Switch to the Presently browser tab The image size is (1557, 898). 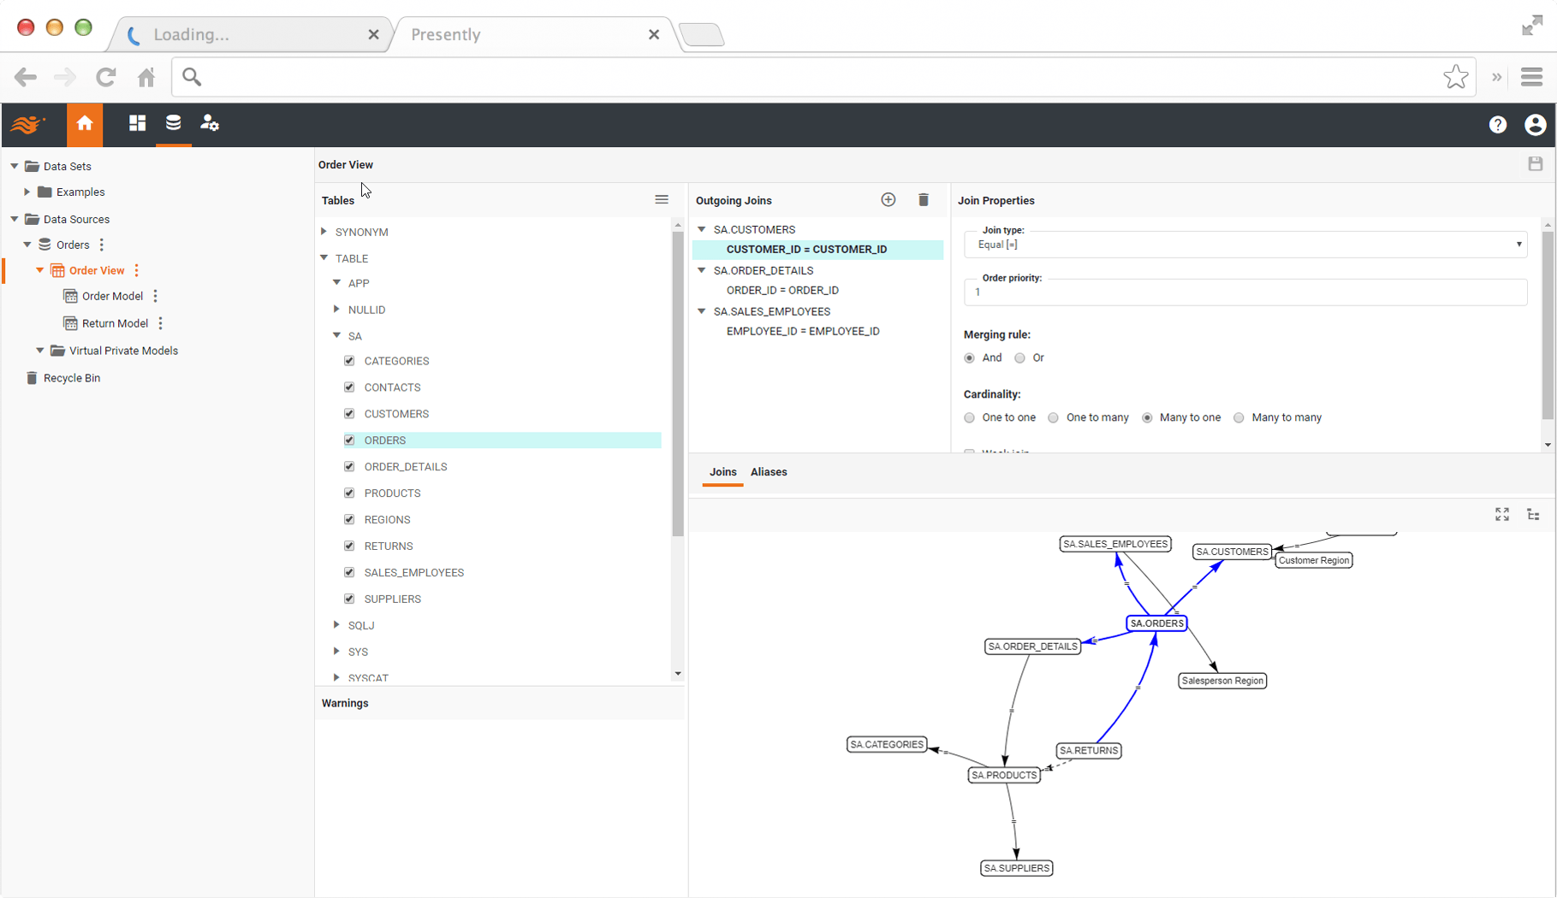[531, 34]
